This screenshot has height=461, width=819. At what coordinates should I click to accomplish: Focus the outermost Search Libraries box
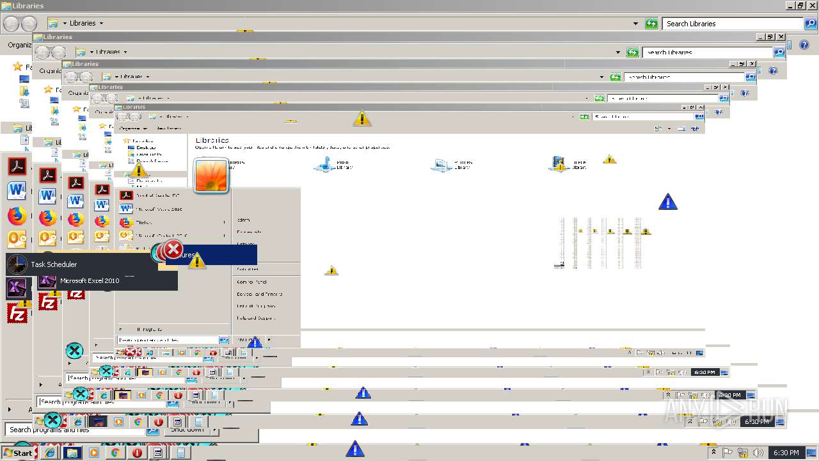[733, 24]
